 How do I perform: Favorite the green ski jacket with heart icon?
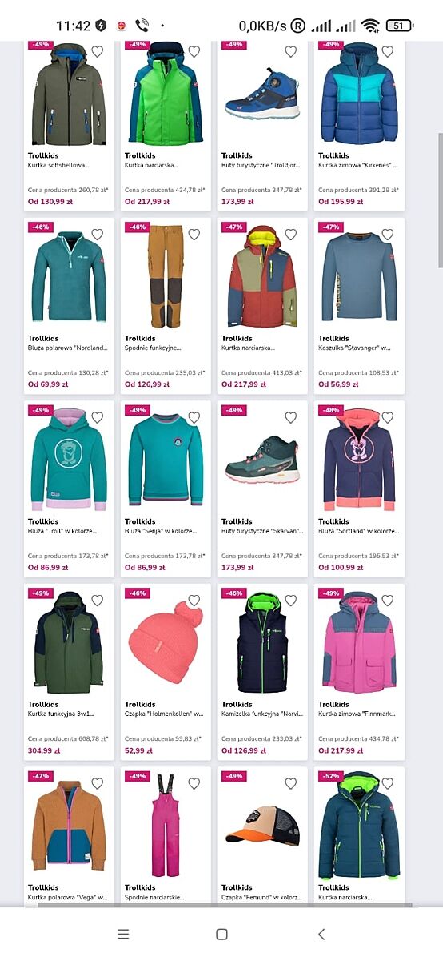(x=194, y=52)
